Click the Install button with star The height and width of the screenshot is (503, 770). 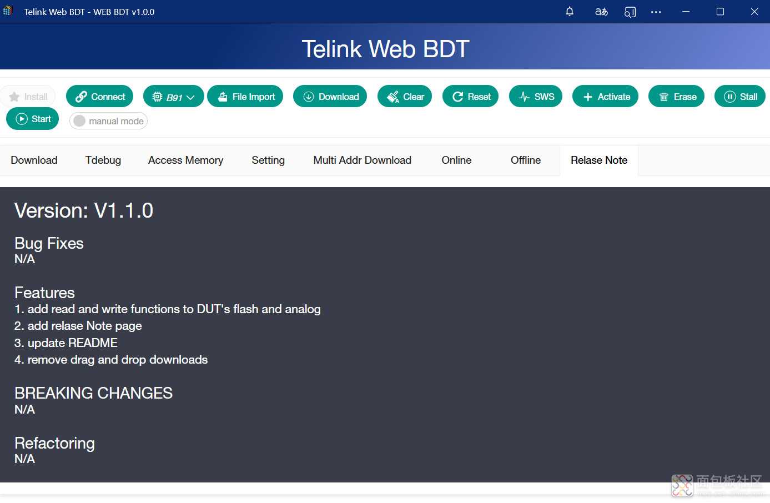click(28, 97)
